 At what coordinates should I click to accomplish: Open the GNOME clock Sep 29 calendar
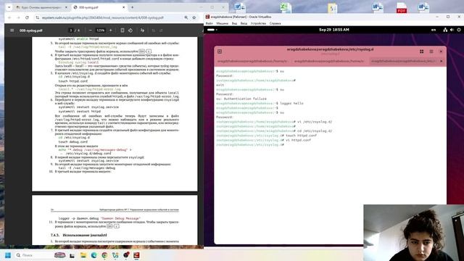[333, 30]
